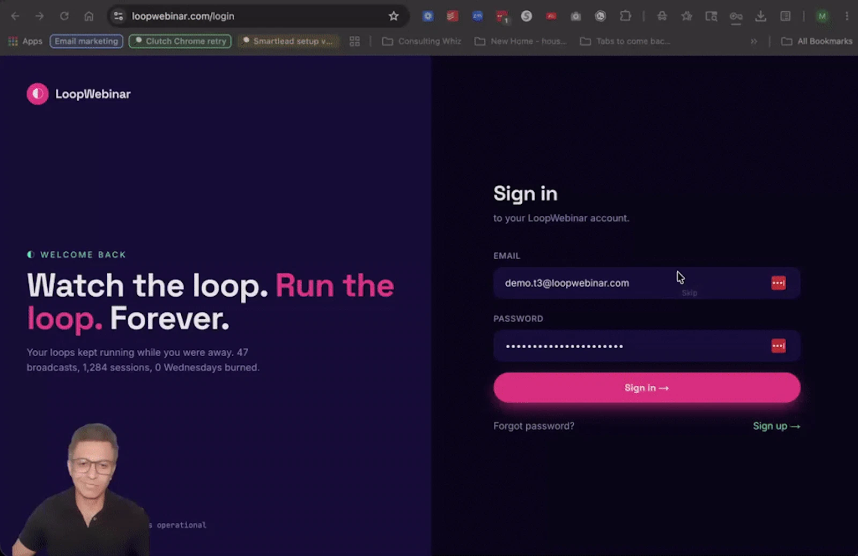Focus the Password input field
Image resolution: width=858 pixels, height=556 pixels.
click(x=647, y=346)
